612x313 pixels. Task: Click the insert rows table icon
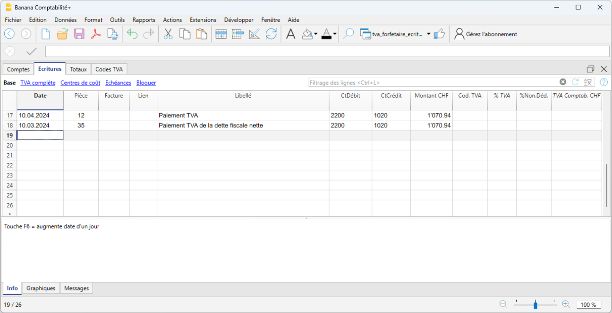coord(238,34)
